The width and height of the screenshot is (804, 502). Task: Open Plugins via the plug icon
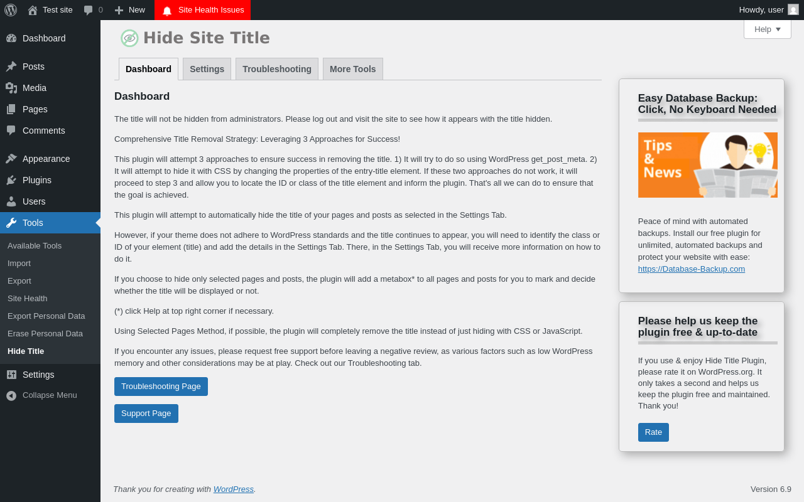(x=11, y=180)
